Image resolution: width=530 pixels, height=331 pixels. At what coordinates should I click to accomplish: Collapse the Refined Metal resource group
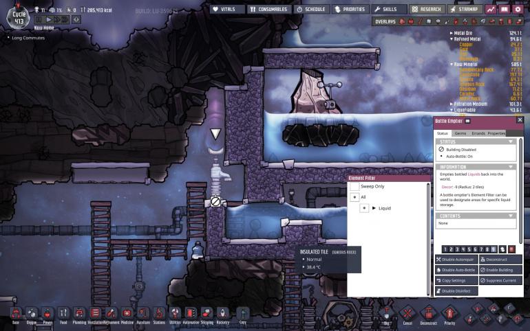(x=452, y=39)
